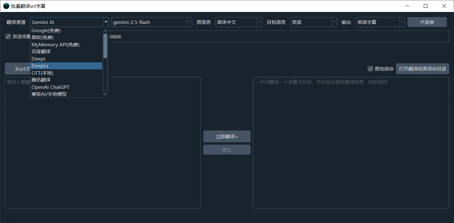Open the gemini-2.5-flash model dropdown
454x223 pixels.
tap(189, 22)
